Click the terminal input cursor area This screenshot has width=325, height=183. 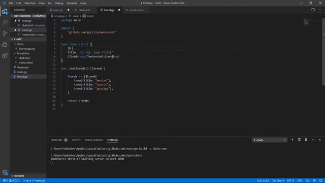[x=51, y=163]
